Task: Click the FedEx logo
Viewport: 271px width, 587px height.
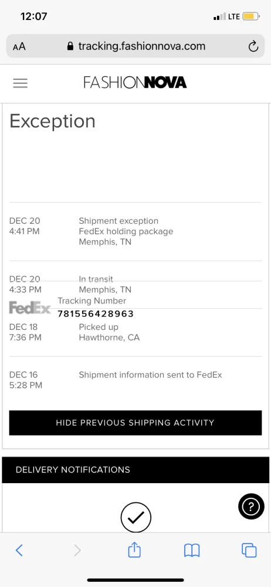Action: pyautogui.click(x=30, y=308)
